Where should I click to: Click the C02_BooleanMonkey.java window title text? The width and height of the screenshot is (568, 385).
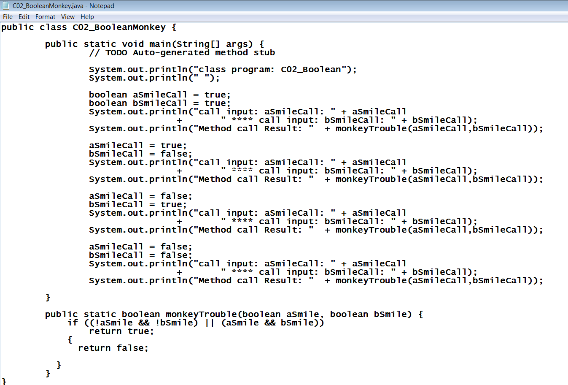point(63,6)
